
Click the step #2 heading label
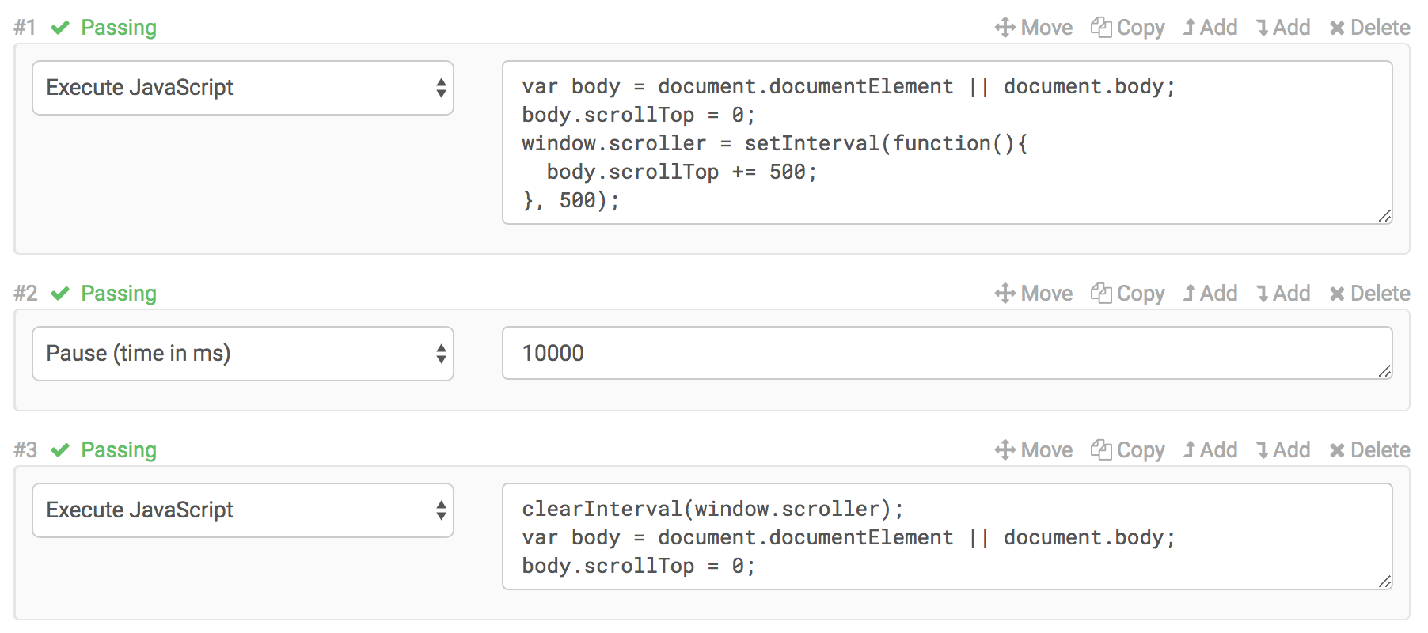pyautogui.click(x=25, y=293)
